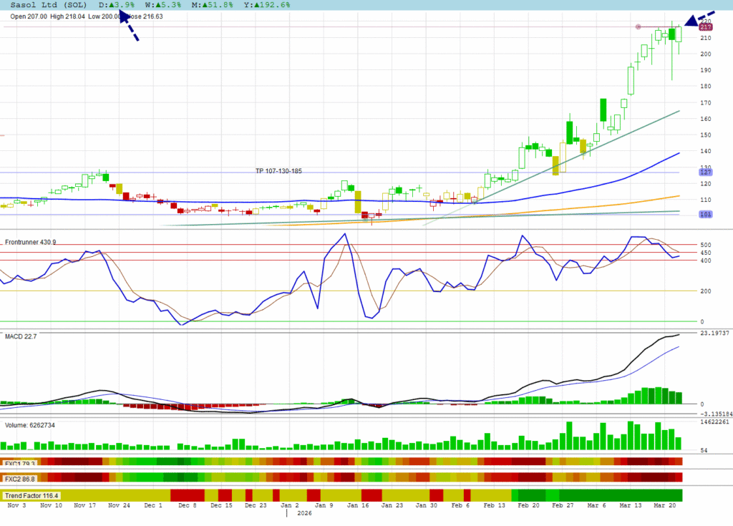Click the FXC1 heat strip label
Screen dimensions: 733x526
(x=20, y=463)
